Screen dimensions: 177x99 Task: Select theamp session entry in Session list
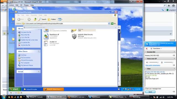pos(152,56)
